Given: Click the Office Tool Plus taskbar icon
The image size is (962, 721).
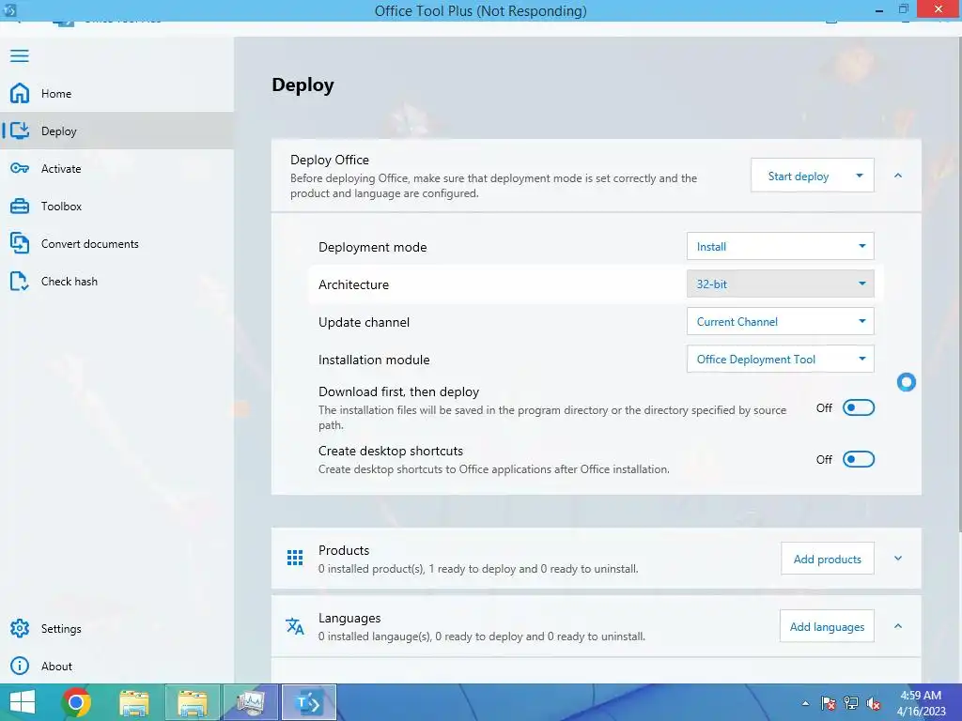Looking at the screenshot, I should click(x=308, y=702).
